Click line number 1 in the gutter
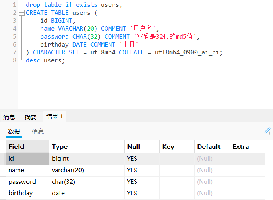The width and height of the screenshot is (273, 200). click(14, 5)
